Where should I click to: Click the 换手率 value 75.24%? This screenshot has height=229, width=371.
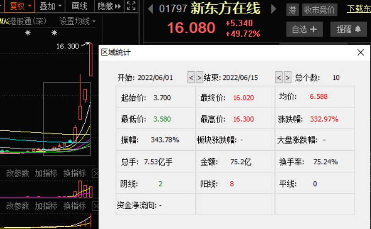(x=326, y=162)
